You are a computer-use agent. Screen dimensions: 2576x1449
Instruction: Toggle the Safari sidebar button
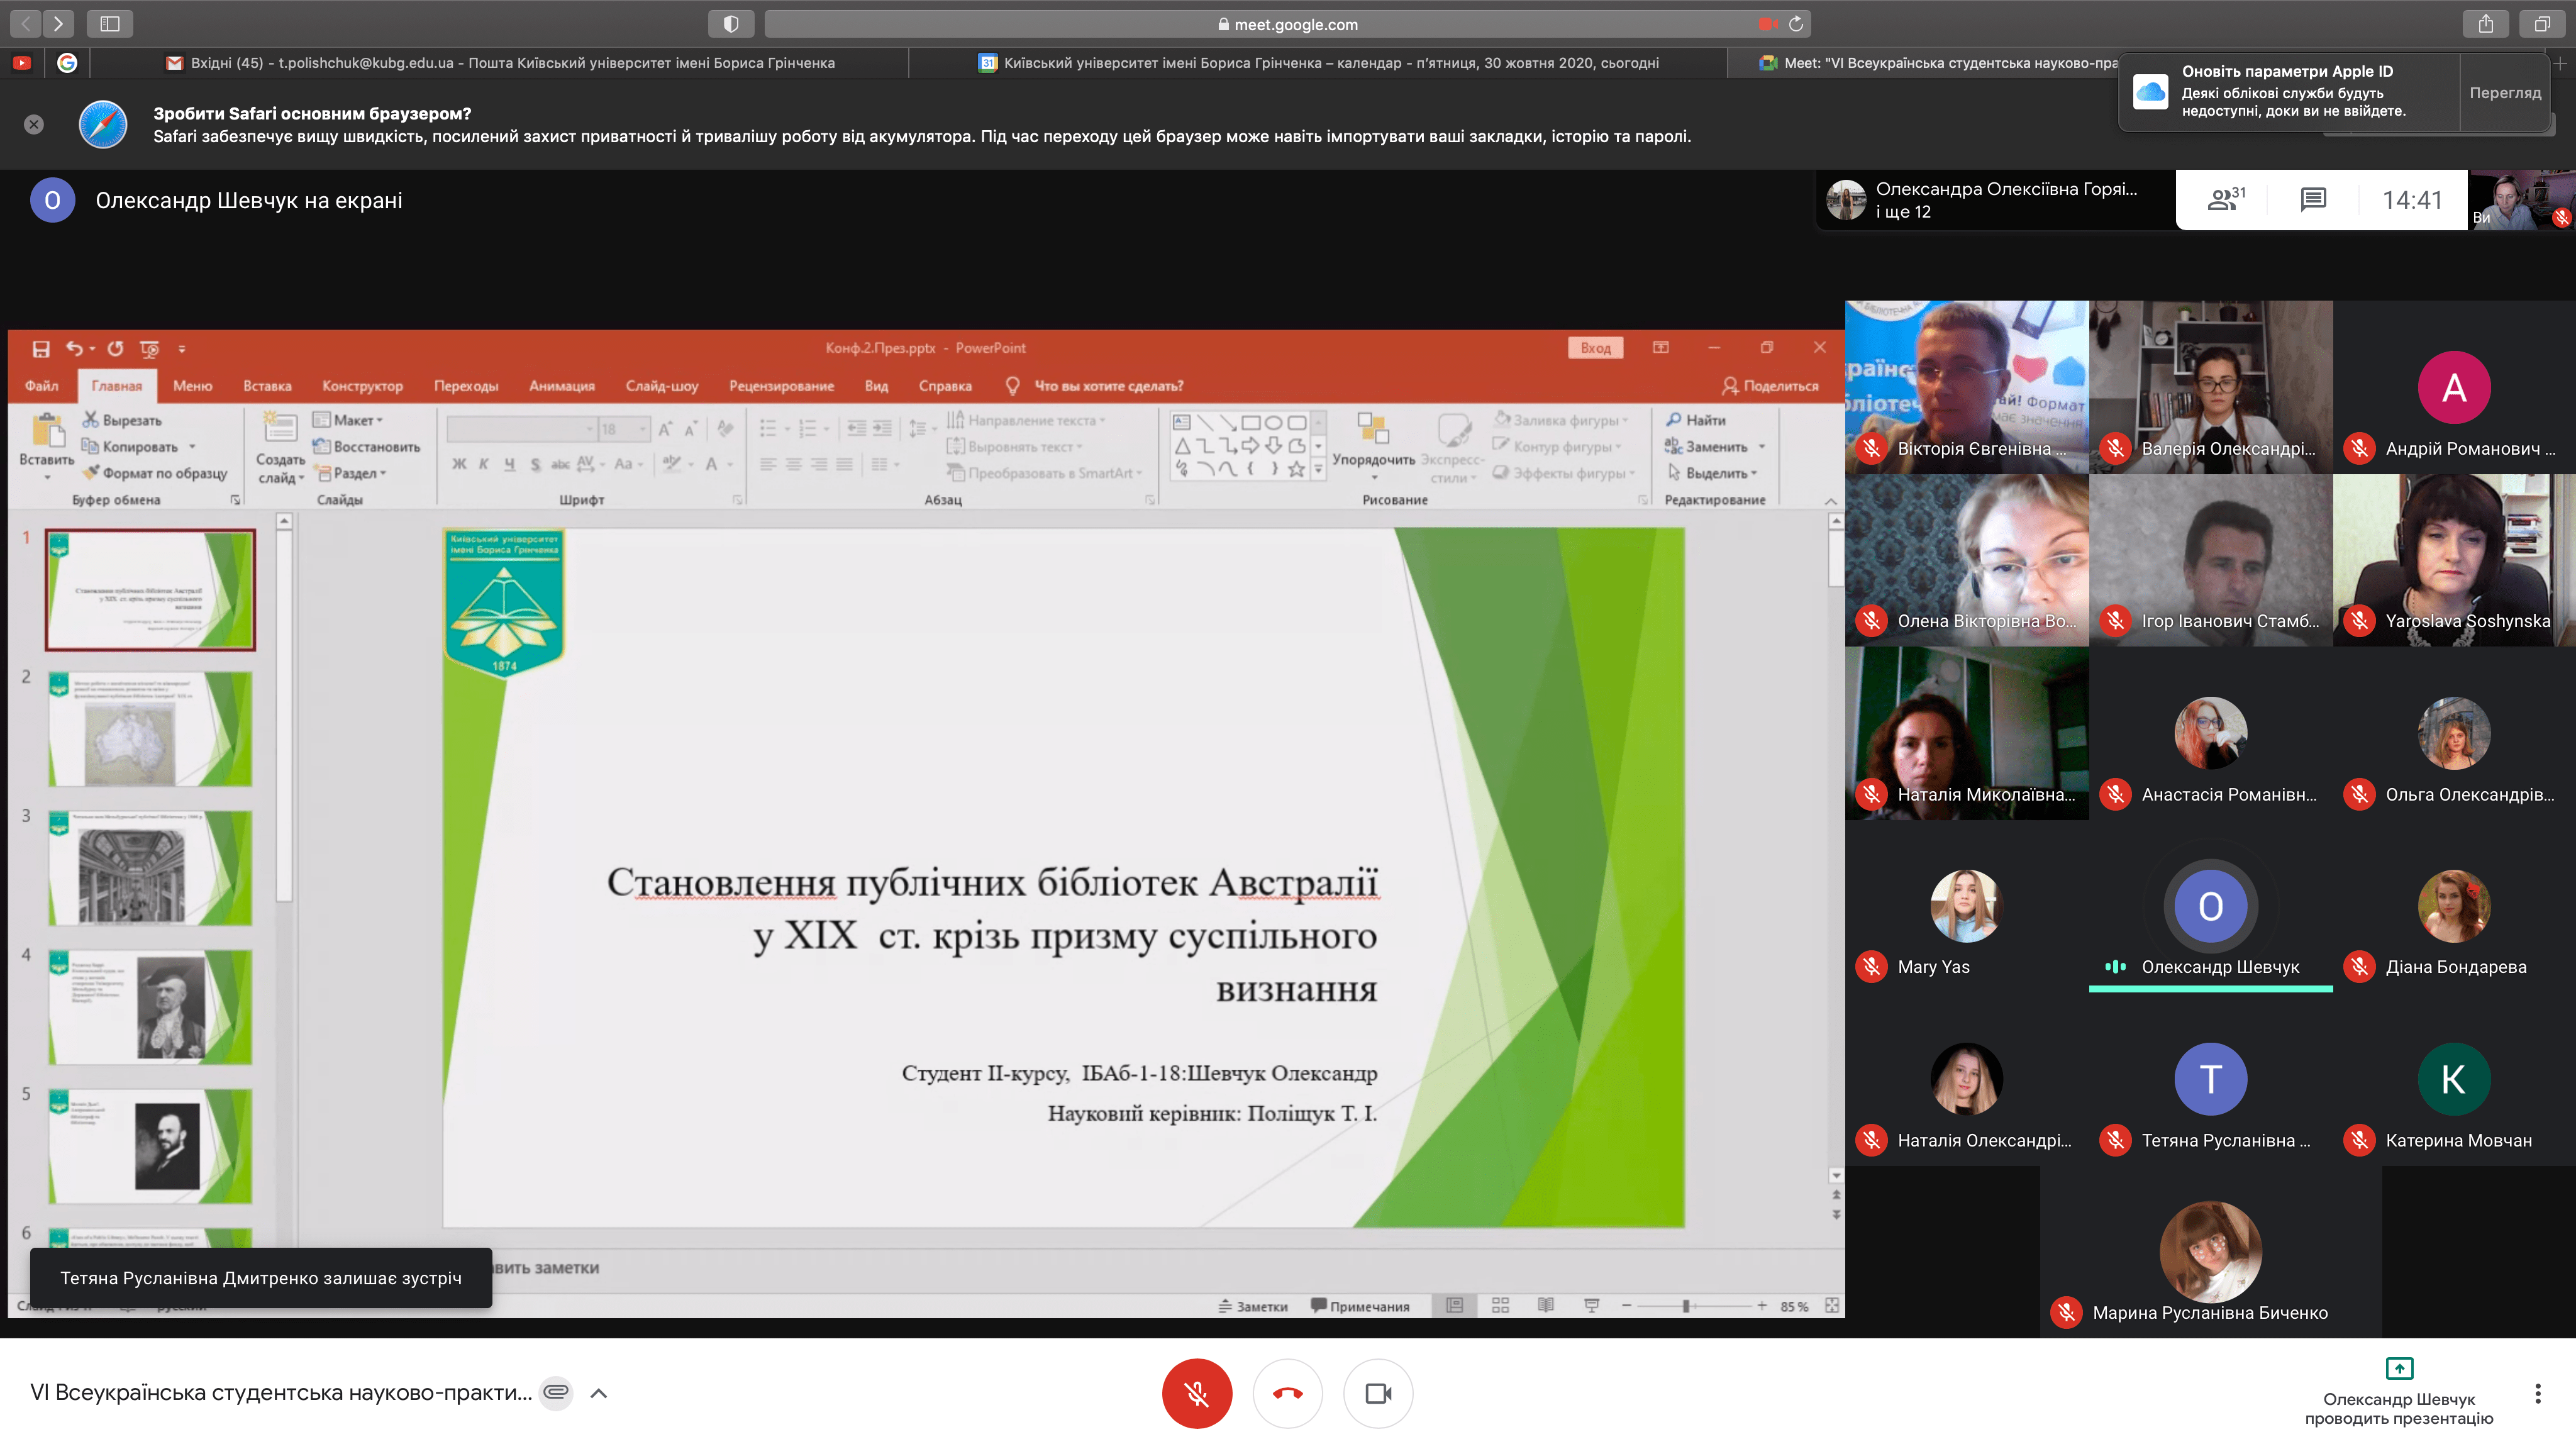(110, 24)
